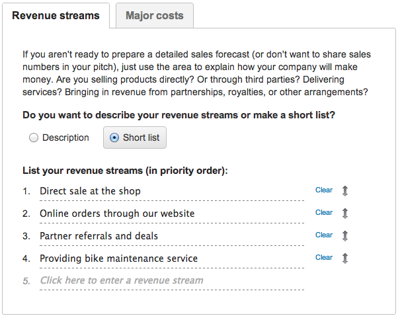The image size is (398, 318).
Task: Clear the Online orders through our website entry
Action: [x=324, y=212]
